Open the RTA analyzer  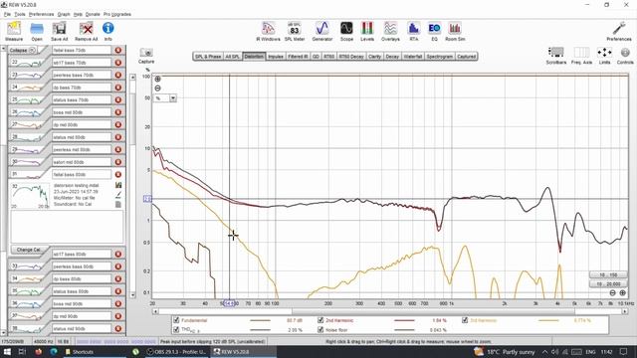(414, 31)
